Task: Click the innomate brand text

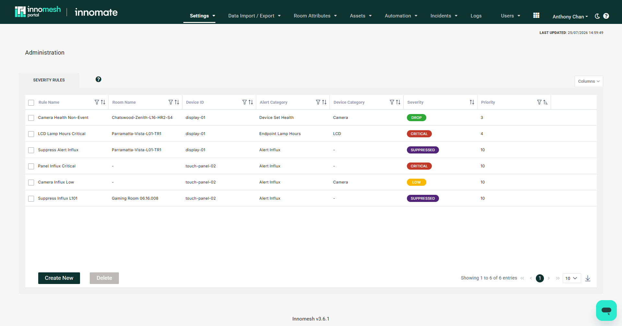Action: click(96, 12)
